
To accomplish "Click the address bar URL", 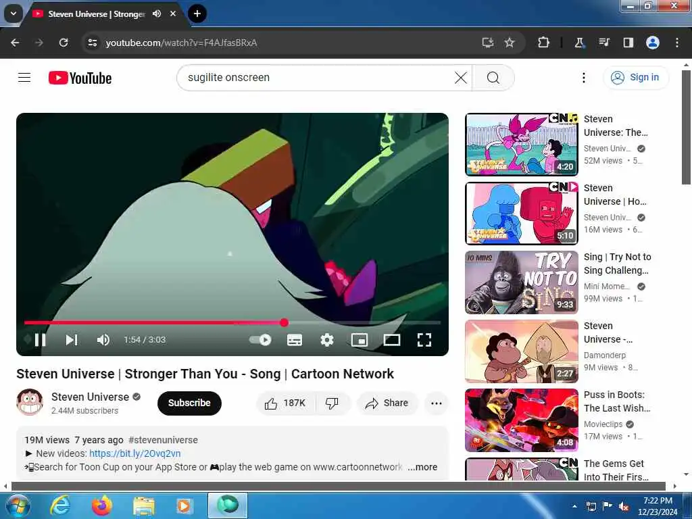I will click(x=181, y=43).
